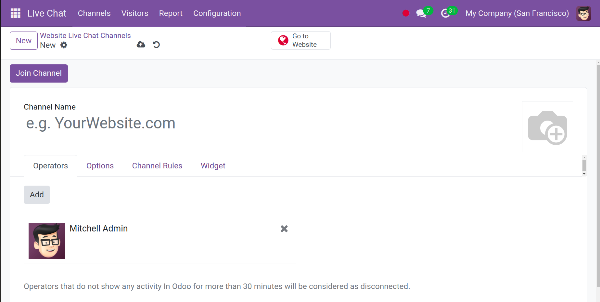Save record with cloud upload icon

(141, 45)
